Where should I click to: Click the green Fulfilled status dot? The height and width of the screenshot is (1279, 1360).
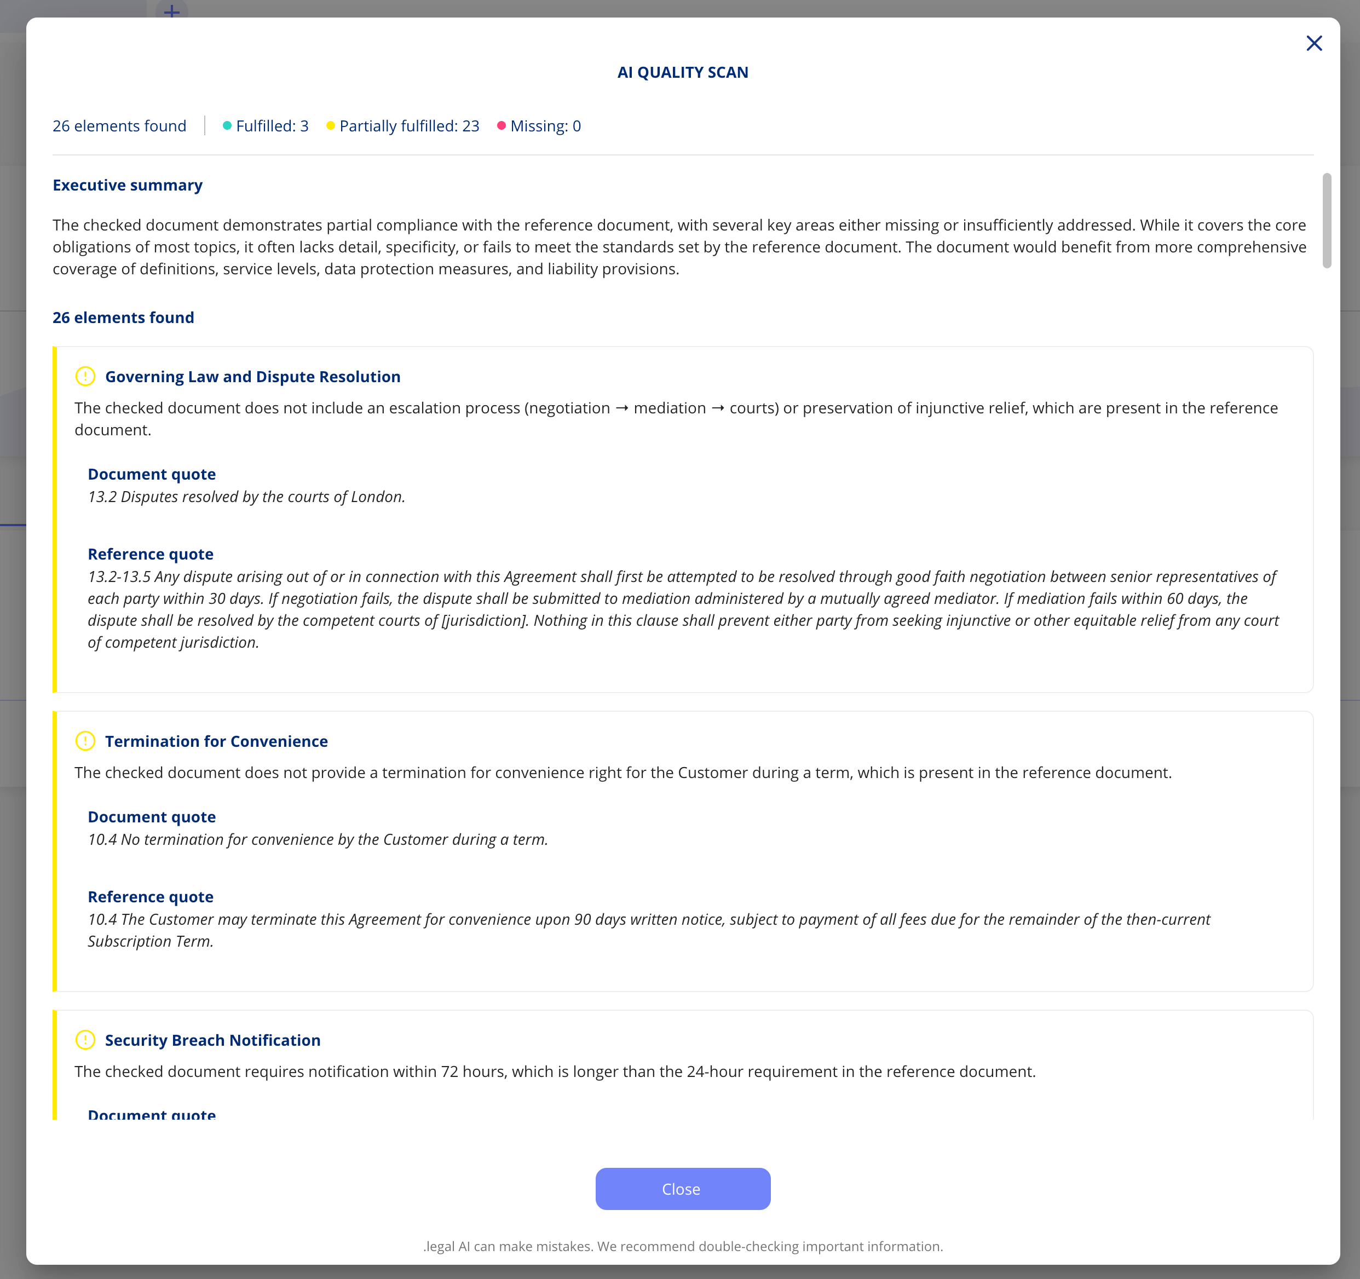click(227, 126)
